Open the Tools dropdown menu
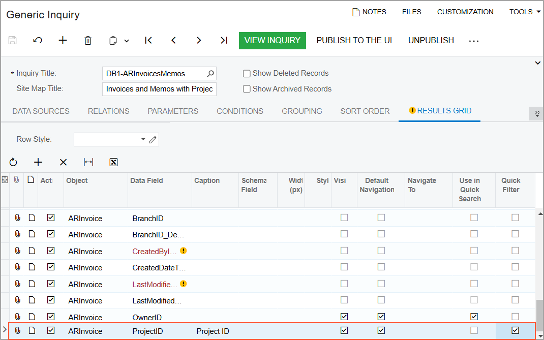This screenshot has width=544, height=340. click(x=525, y=12)
